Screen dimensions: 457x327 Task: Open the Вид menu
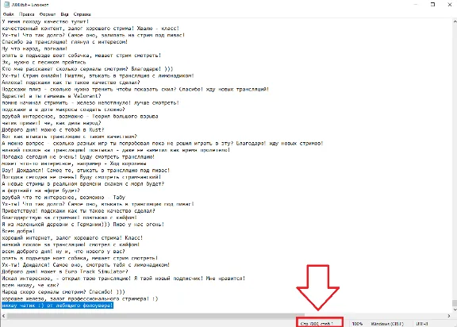coord(64,14)
